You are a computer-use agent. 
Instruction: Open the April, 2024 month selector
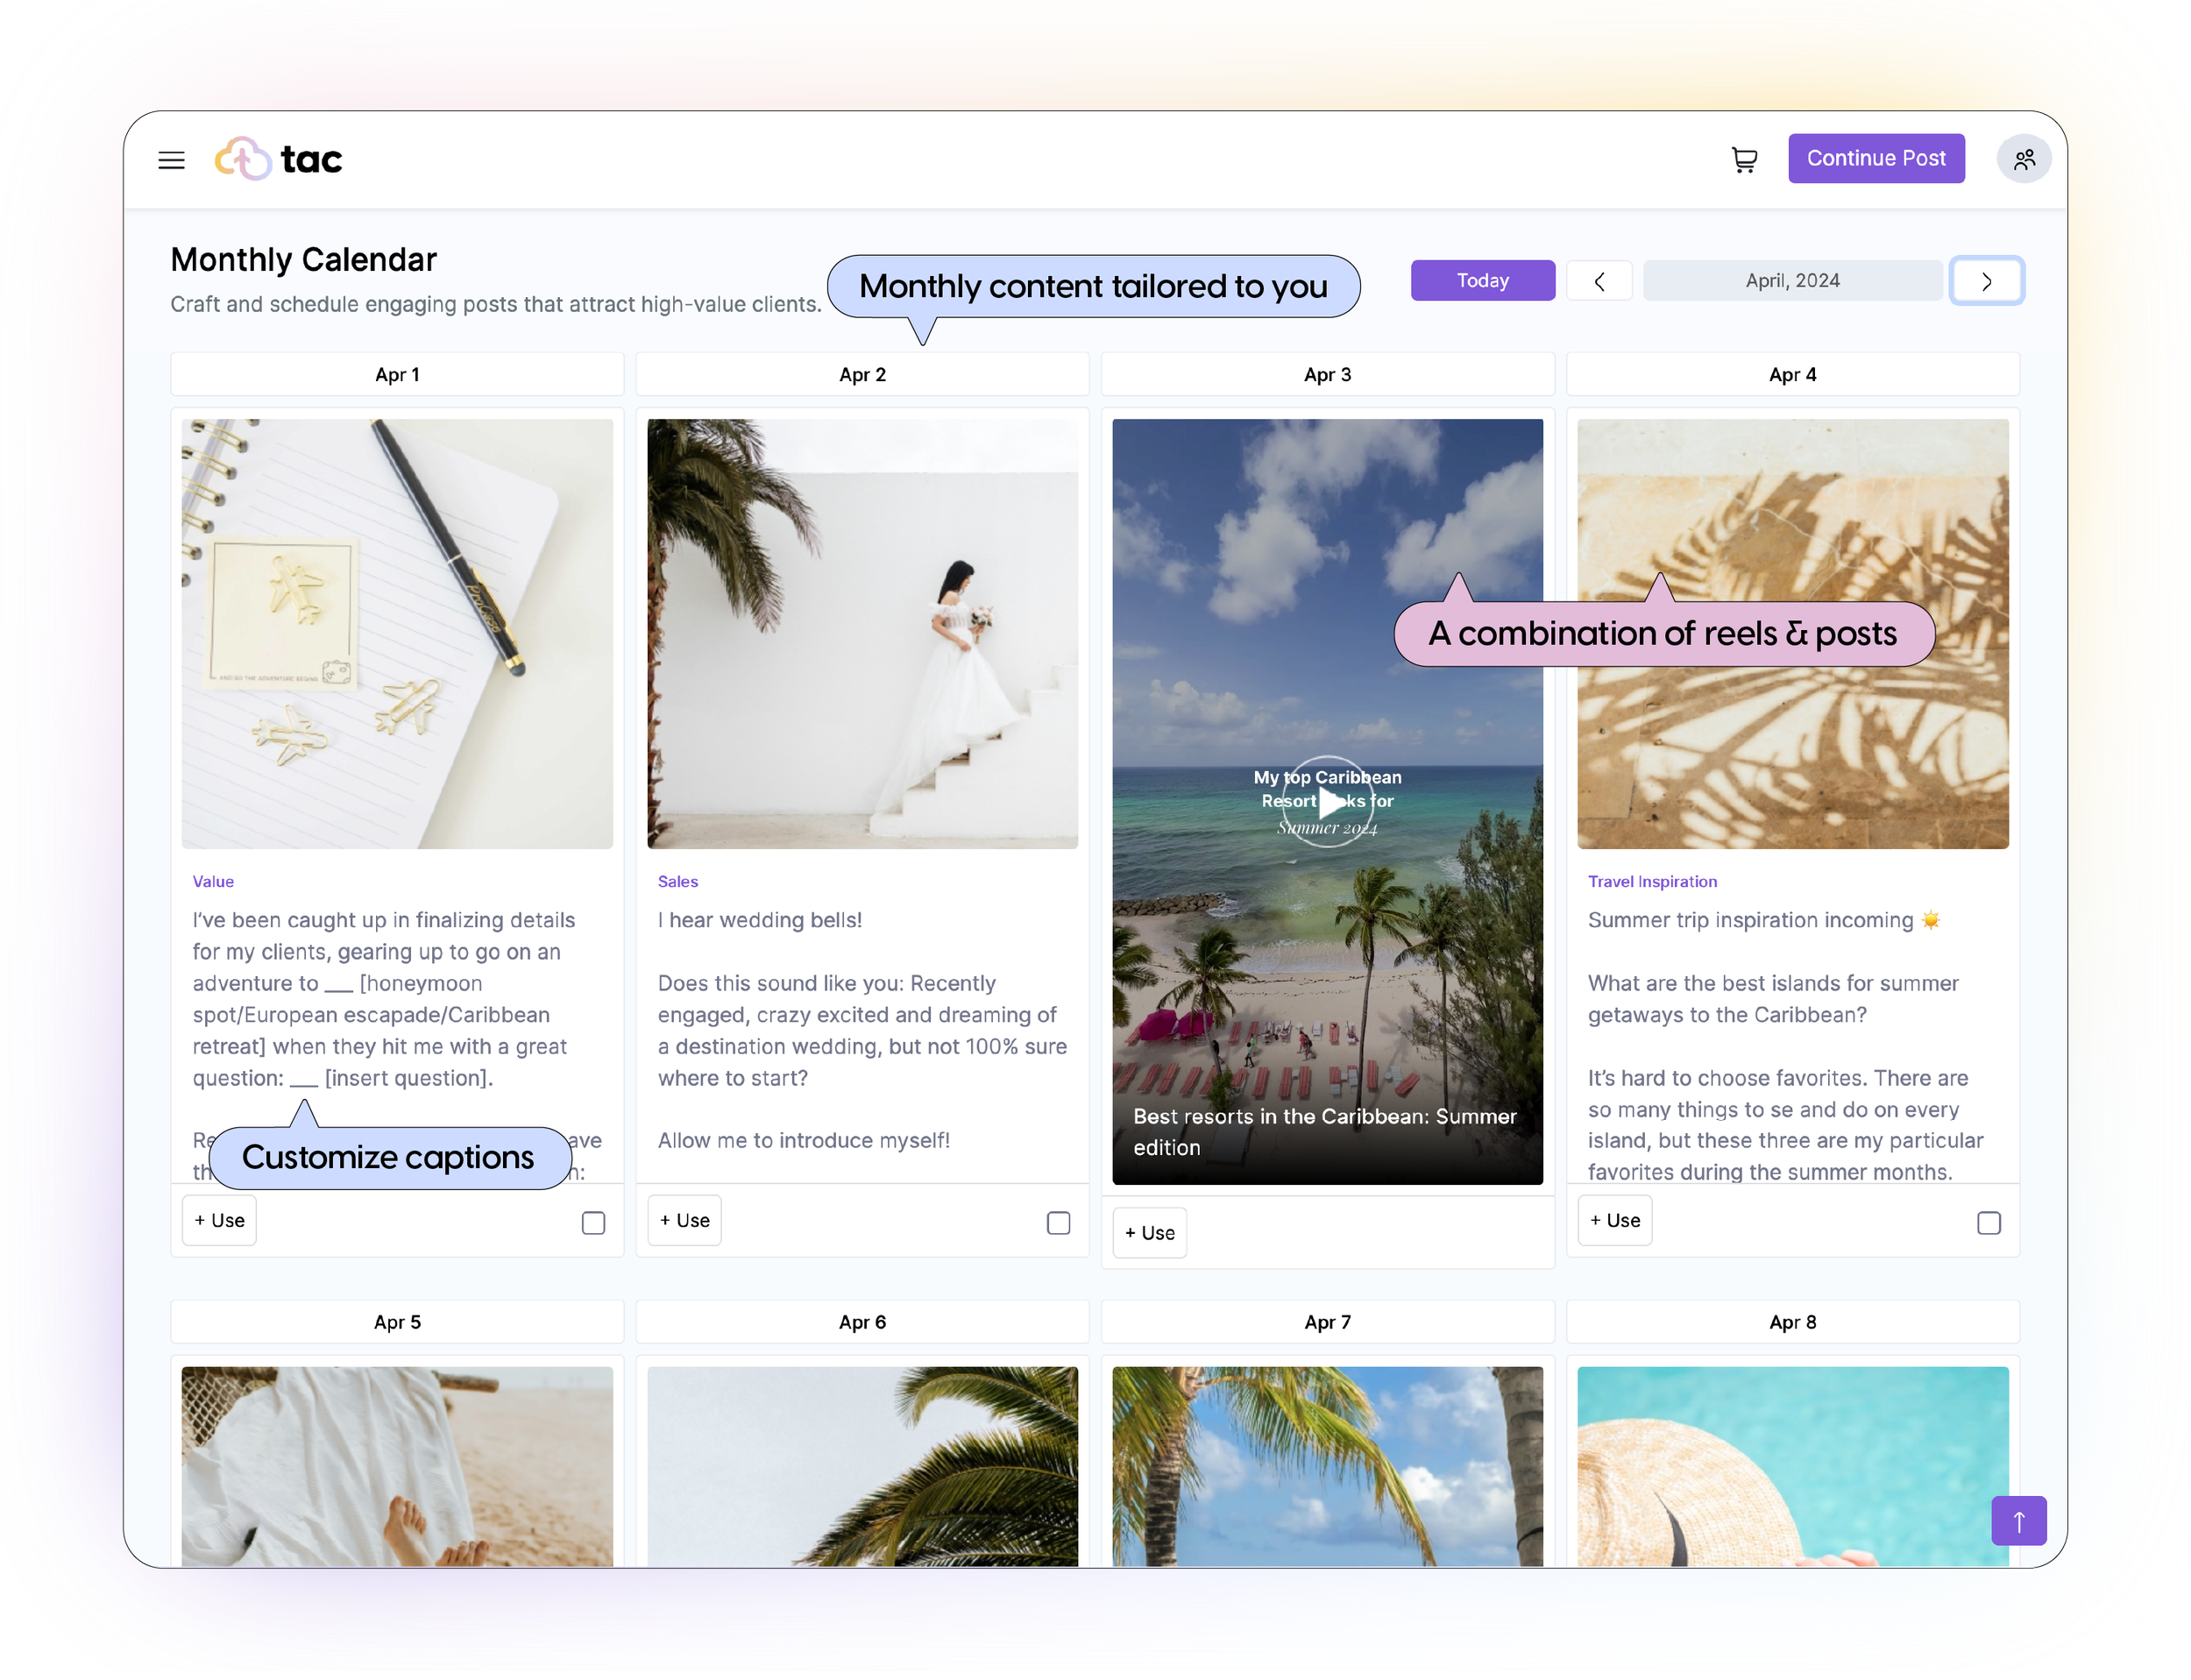[x=1792, y=281]
